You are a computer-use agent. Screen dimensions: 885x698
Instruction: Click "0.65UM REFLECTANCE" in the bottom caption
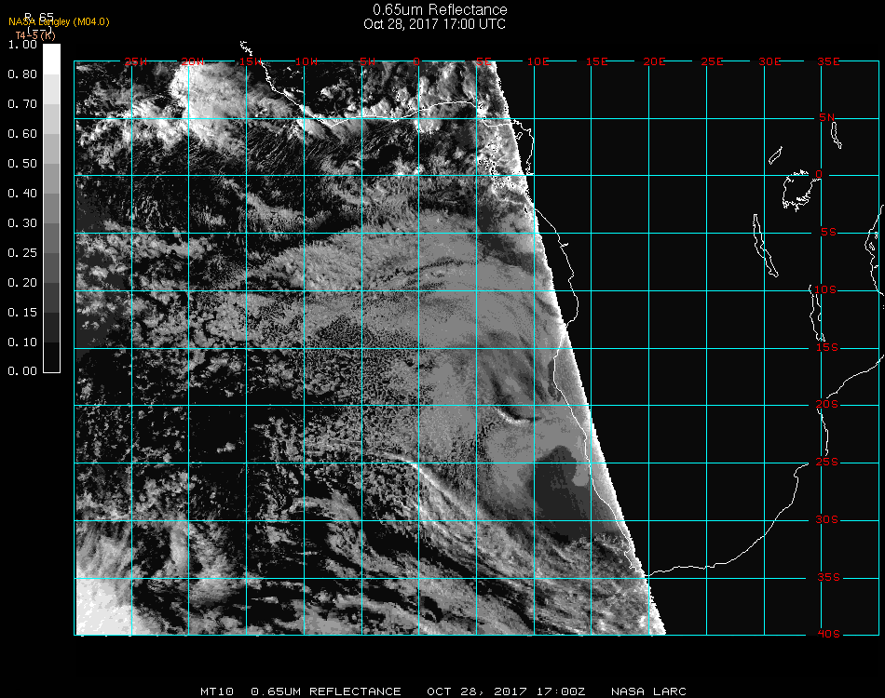click(326, 691)
